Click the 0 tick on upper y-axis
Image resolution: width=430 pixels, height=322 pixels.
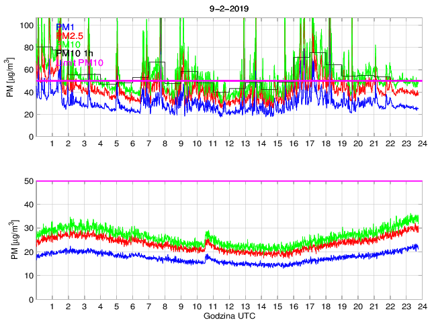pos(32,137)
